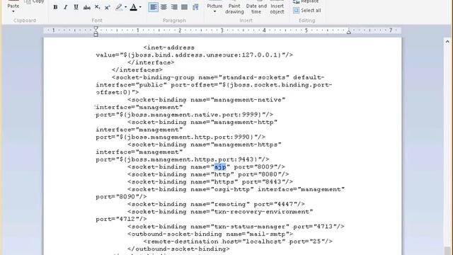Click text name="https" in document
This screenshot has width=453, height=255.
214,182
